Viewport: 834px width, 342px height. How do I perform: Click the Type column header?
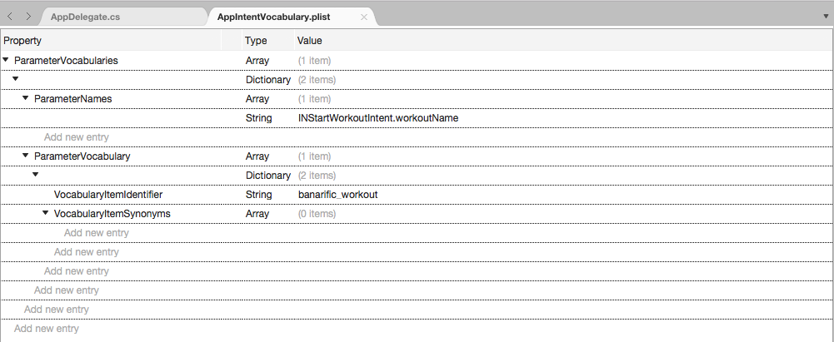[x=256, y=41]
